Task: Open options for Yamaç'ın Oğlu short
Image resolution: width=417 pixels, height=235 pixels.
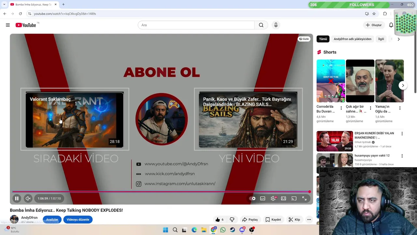Action: (x=400, y=108)
